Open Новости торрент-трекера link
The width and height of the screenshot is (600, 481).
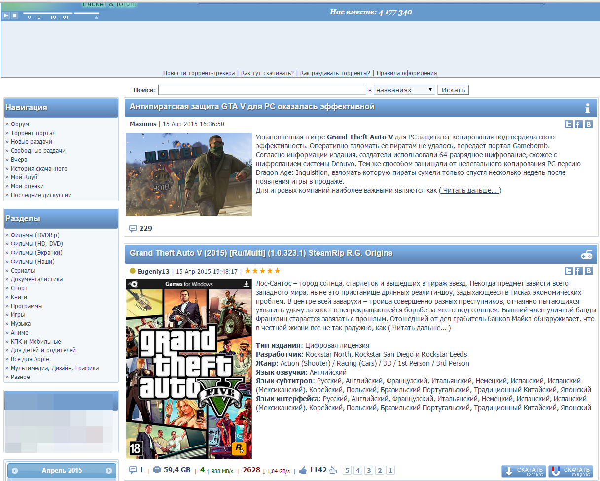coord(199,73)
